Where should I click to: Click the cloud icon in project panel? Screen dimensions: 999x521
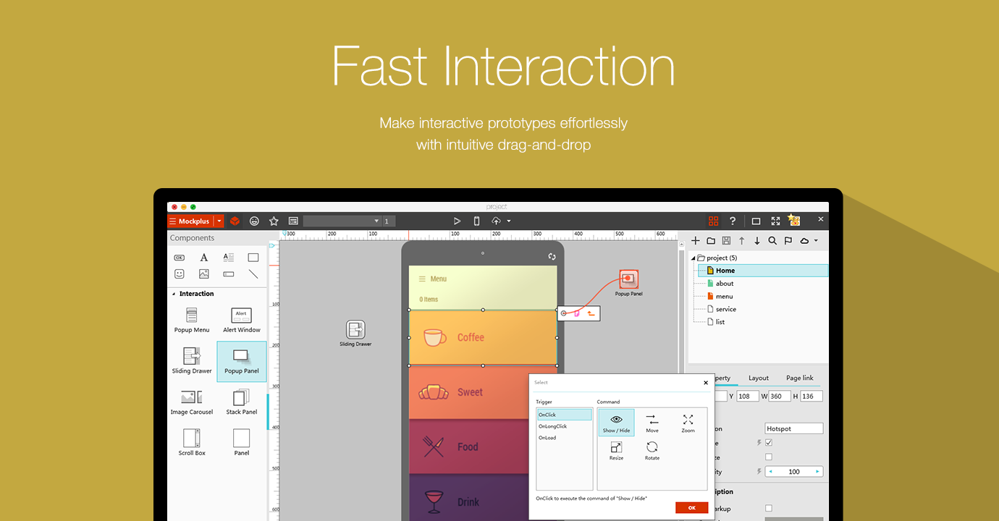tap(804, 241)
